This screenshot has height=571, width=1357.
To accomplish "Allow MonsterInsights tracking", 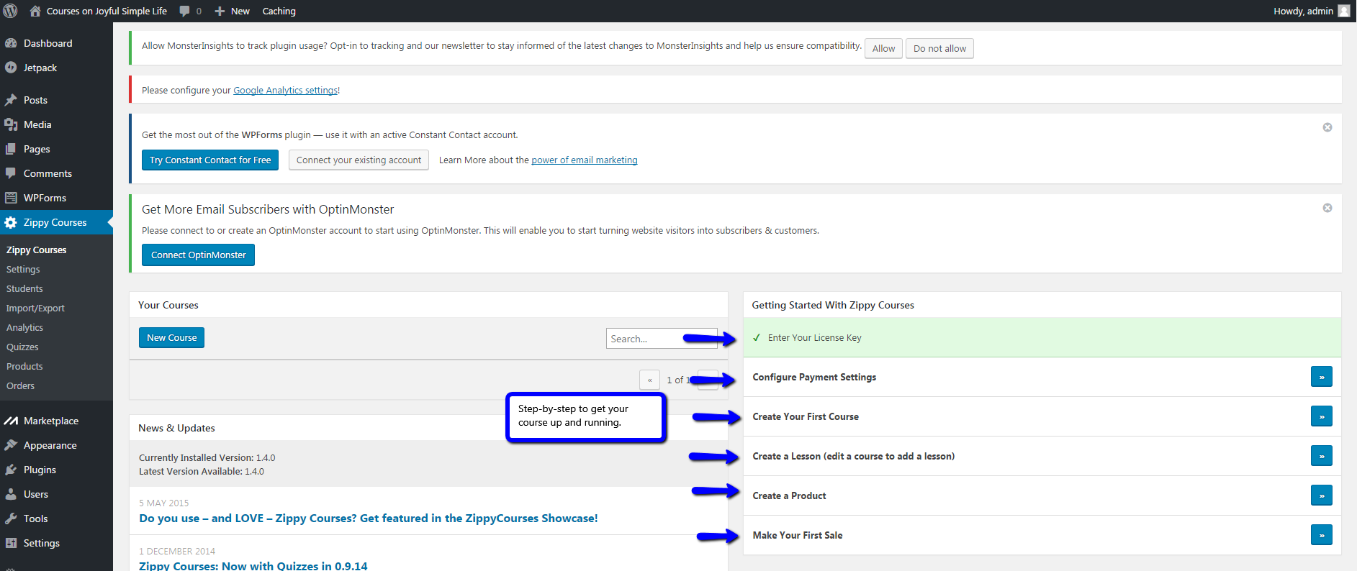I will (883, 48).
